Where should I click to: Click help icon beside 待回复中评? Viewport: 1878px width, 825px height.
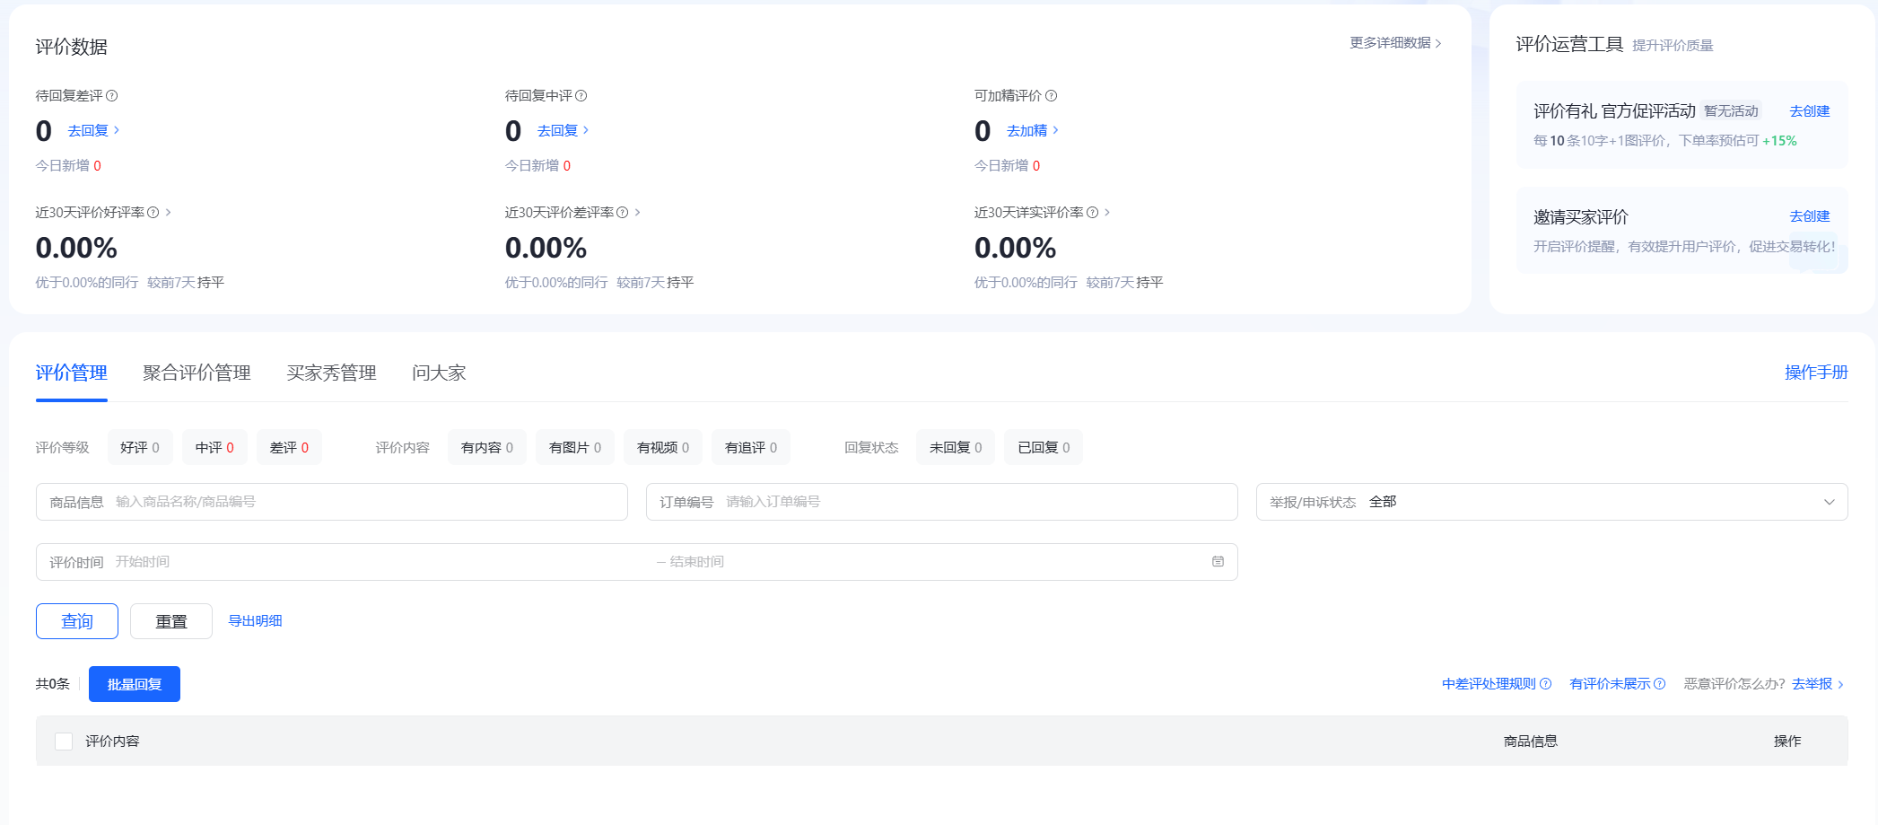pyautogui.click(x=581, y=96)
